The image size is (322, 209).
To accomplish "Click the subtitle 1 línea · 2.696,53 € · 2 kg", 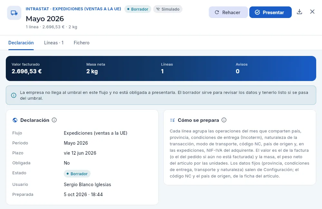I will (51, 27).
